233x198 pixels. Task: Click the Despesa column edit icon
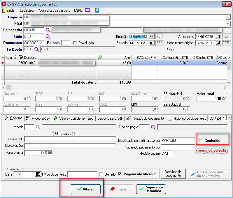pyautogui.click(x=21, y=57)
